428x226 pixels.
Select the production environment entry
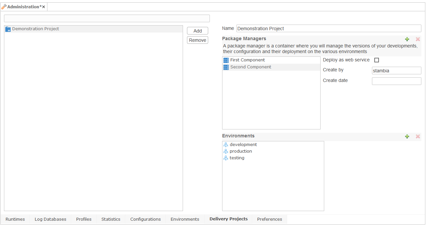[x=240, y=151]
